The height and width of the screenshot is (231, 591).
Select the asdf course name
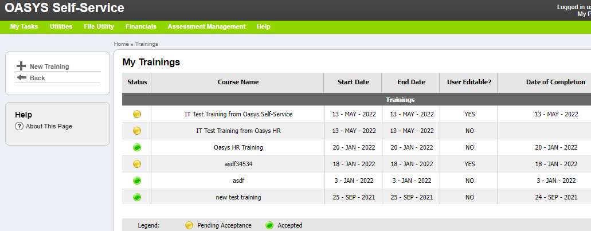(x=238, y=181)
